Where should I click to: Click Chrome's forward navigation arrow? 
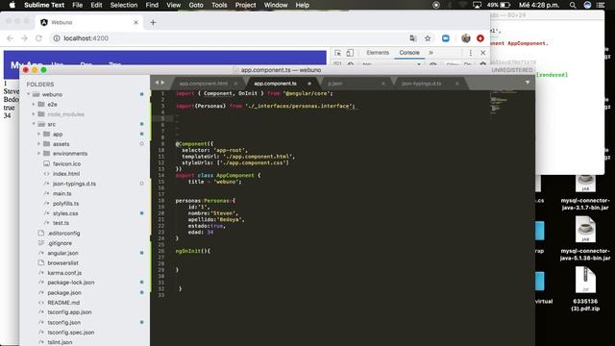(x=24, y=38)
